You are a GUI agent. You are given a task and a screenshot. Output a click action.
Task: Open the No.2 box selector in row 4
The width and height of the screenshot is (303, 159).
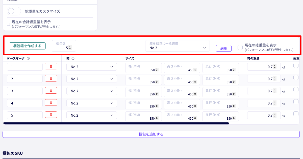(92, 103)
